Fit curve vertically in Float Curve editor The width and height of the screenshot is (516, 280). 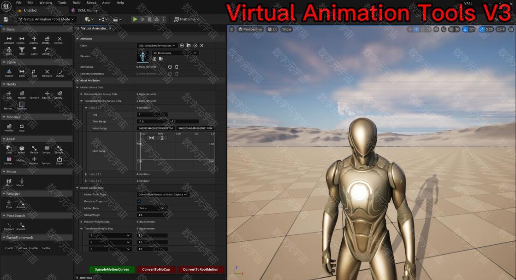coord(162,138)
